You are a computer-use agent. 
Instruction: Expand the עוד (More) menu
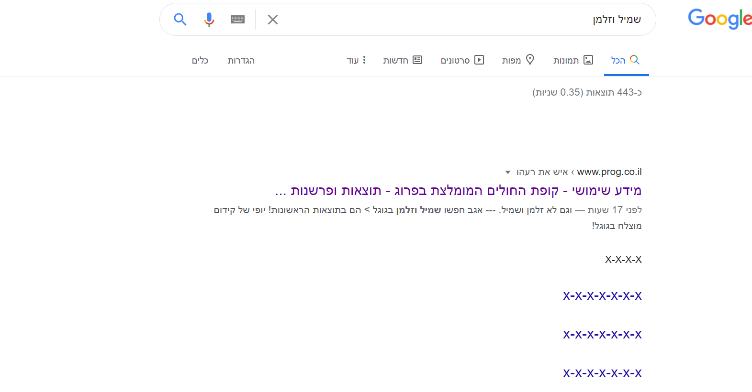tap(357, 60)
